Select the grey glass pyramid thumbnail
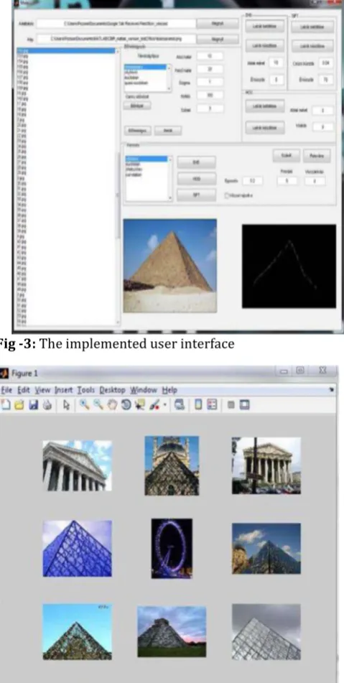Image resolution: width=344 pixels, height=683 pixels. 266,631
